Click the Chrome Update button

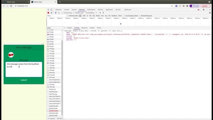206,6
